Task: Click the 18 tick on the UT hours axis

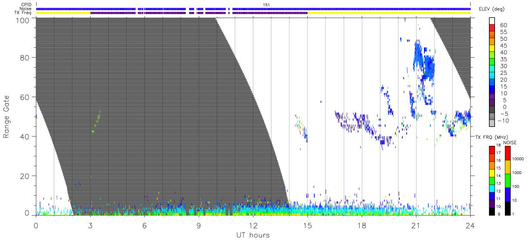Action: [362, 225]
